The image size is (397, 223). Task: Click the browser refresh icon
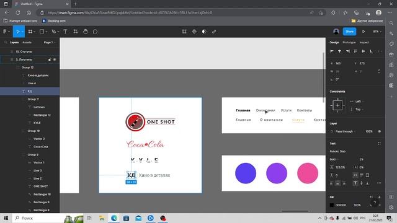click(x=18, y=12)
